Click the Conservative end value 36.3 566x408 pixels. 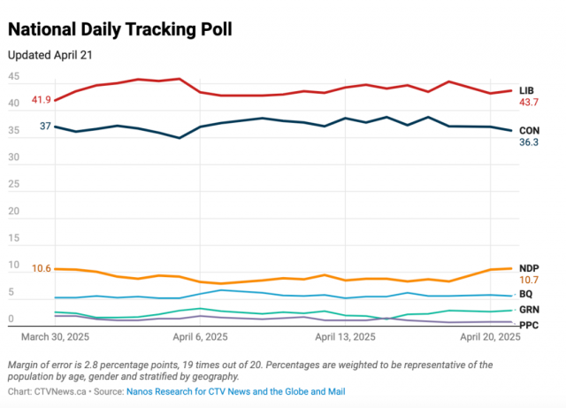[x=529, y=142]
